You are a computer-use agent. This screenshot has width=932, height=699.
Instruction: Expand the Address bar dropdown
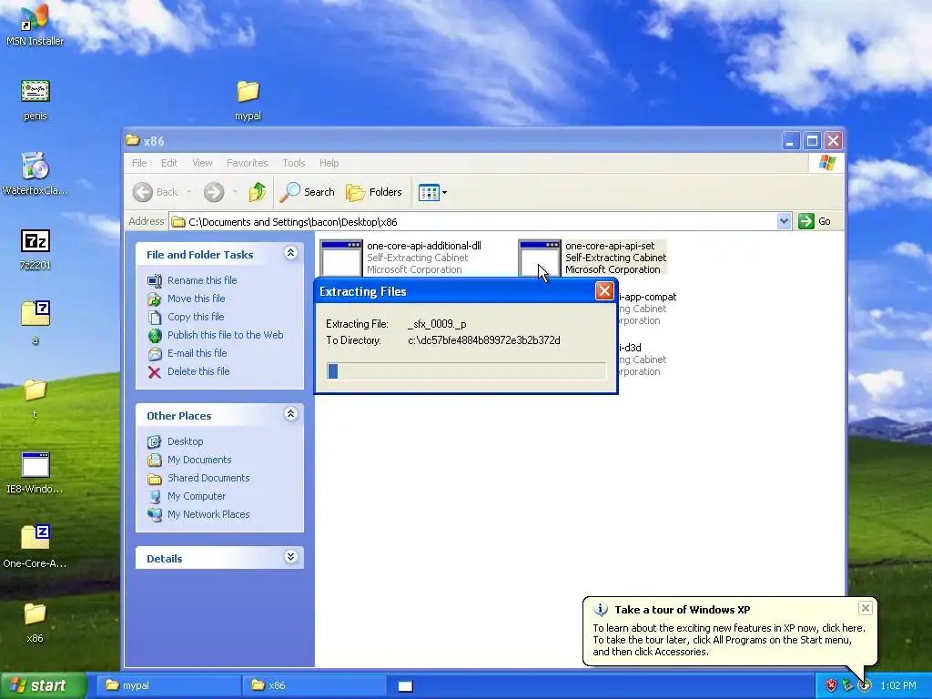[784, 221]
